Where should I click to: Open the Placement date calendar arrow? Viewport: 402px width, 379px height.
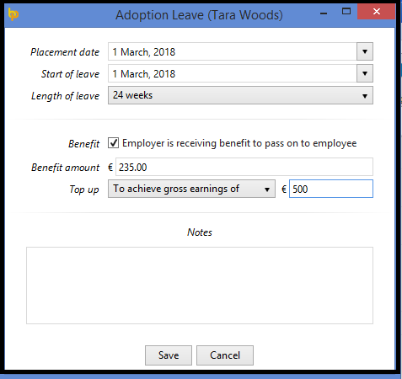[365, 51]
